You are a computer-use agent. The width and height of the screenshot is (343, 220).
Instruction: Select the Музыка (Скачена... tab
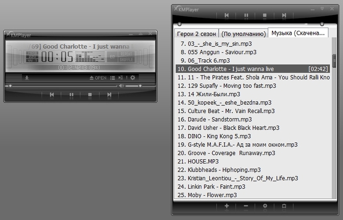[x=298, y=33]
